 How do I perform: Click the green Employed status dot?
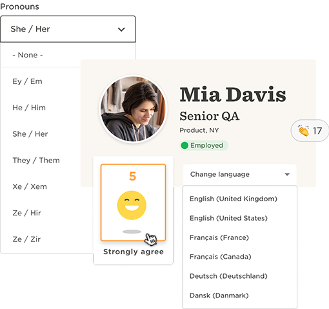pyautogui.click(x=184, y=146)
